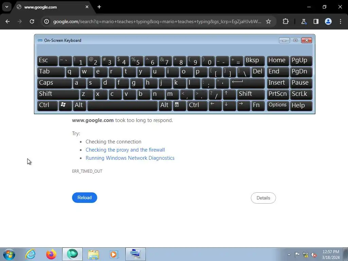Image resolution: width=348 pixels, height=261 pixels.
Task: Toggle the Caps key on On-Screen Keyboard
Action: point(55,83)
